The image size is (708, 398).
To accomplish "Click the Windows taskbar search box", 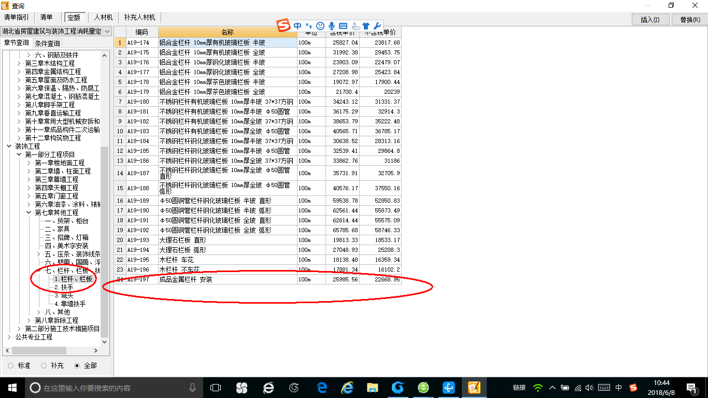I will click(x=114, y=388).
